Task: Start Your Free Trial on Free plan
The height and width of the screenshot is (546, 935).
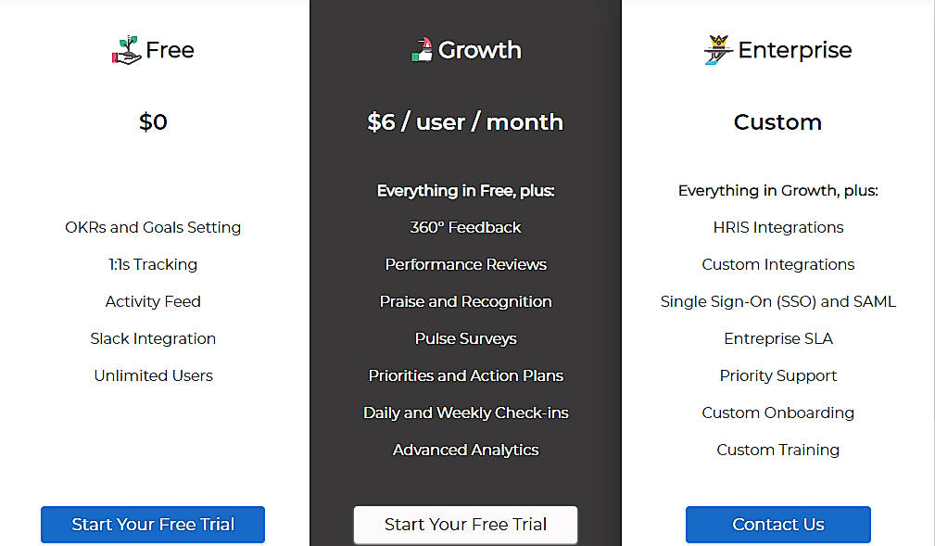Action: point(152,524)
